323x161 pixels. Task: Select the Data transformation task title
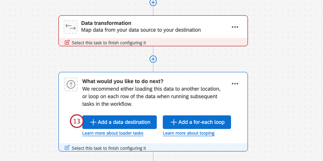[x=106, y=23]
